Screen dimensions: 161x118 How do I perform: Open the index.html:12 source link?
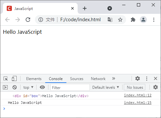[x=138, y=95]
